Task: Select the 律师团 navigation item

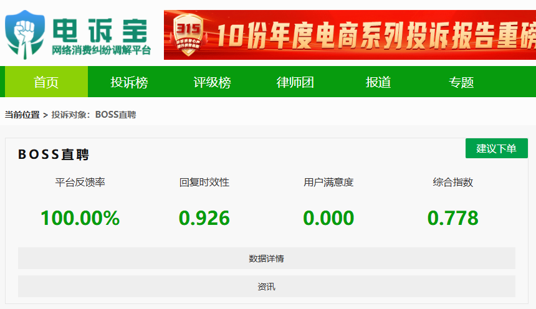Action: (295, 82)
